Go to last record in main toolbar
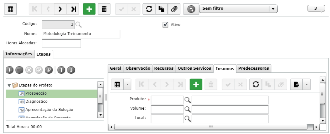Image resolution: width=330 pixels, height=134 pixels. click(x=73, y=9)
